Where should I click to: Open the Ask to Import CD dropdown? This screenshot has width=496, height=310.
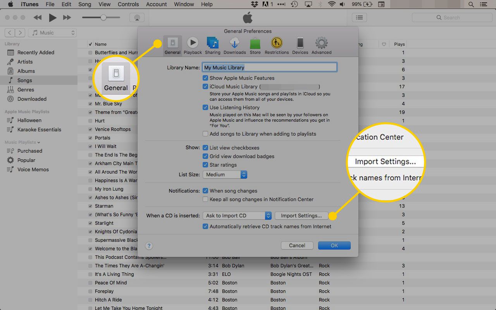click(237, 215)
